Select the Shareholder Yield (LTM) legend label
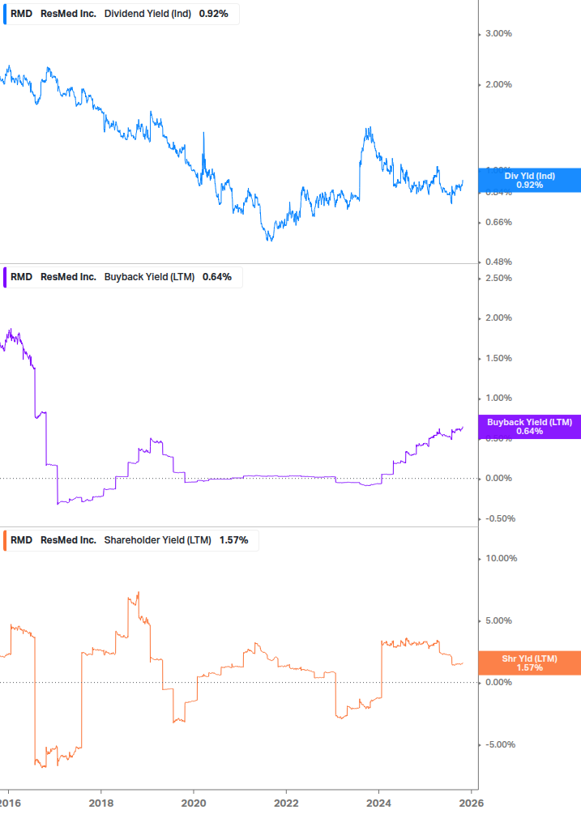Image resolution: width=581 pixels, height=814 pixels. [158, 539]
